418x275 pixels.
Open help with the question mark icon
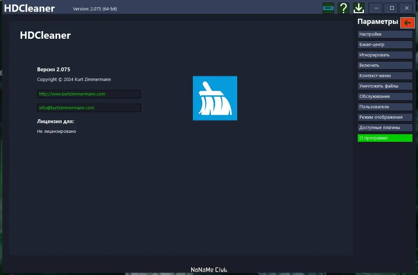(344, 8)
